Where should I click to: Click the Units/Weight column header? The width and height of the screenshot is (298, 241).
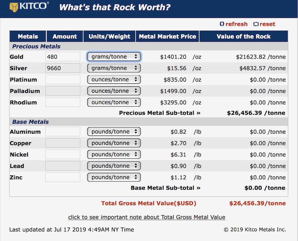109,36
